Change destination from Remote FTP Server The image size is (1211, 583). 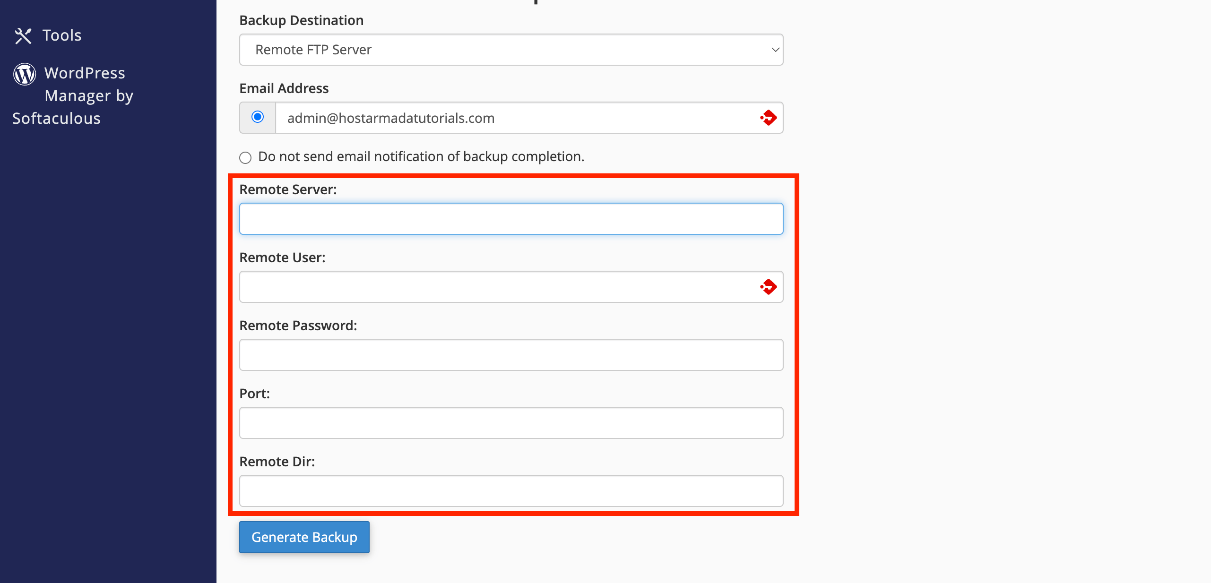click(511, 50)
